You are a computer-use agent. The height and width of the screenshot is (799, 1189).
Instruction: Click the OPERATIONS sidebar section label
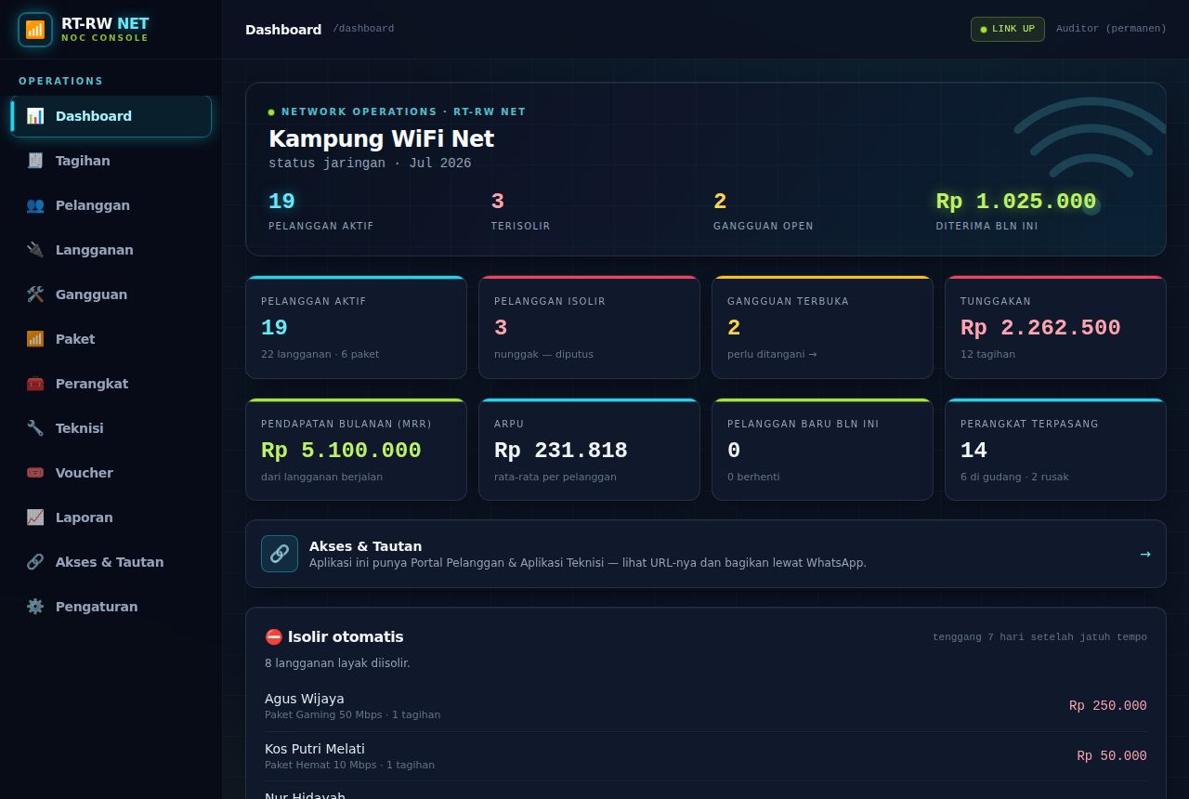61,81
